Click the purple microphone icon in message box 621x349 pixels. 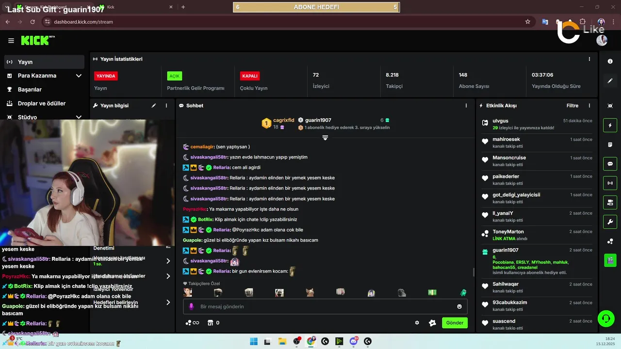click(191, 306)
